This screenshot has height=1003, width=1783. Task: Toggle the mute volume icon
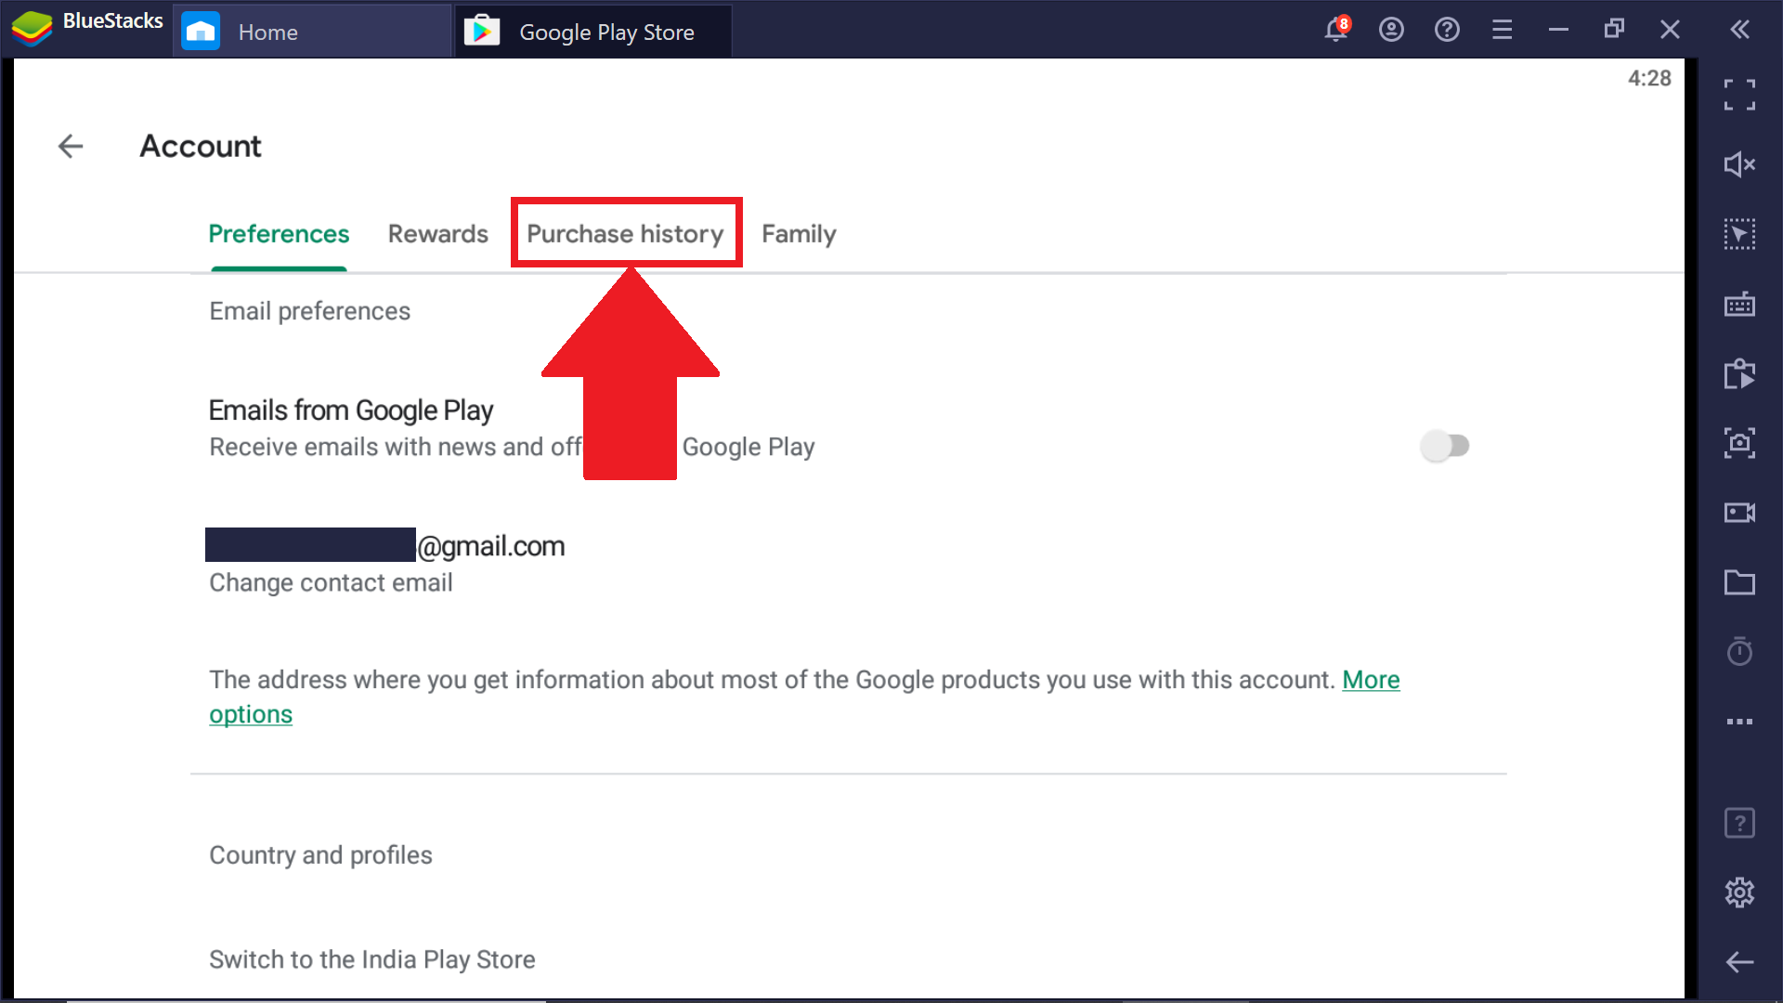pyautogui.click(x=1739, y=164)
